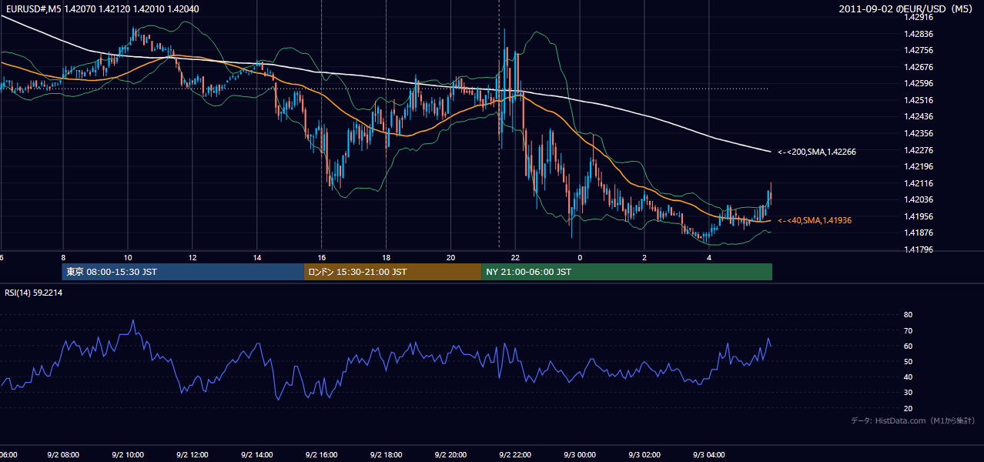Click price level 1.42596 on the axis
This screenshot has height=462, width=984.
click(920, 83)
